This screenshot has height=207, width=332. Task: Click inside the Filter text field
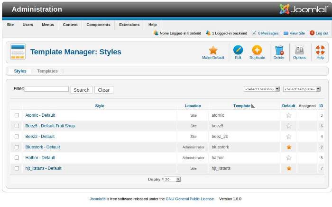(46, 89)
